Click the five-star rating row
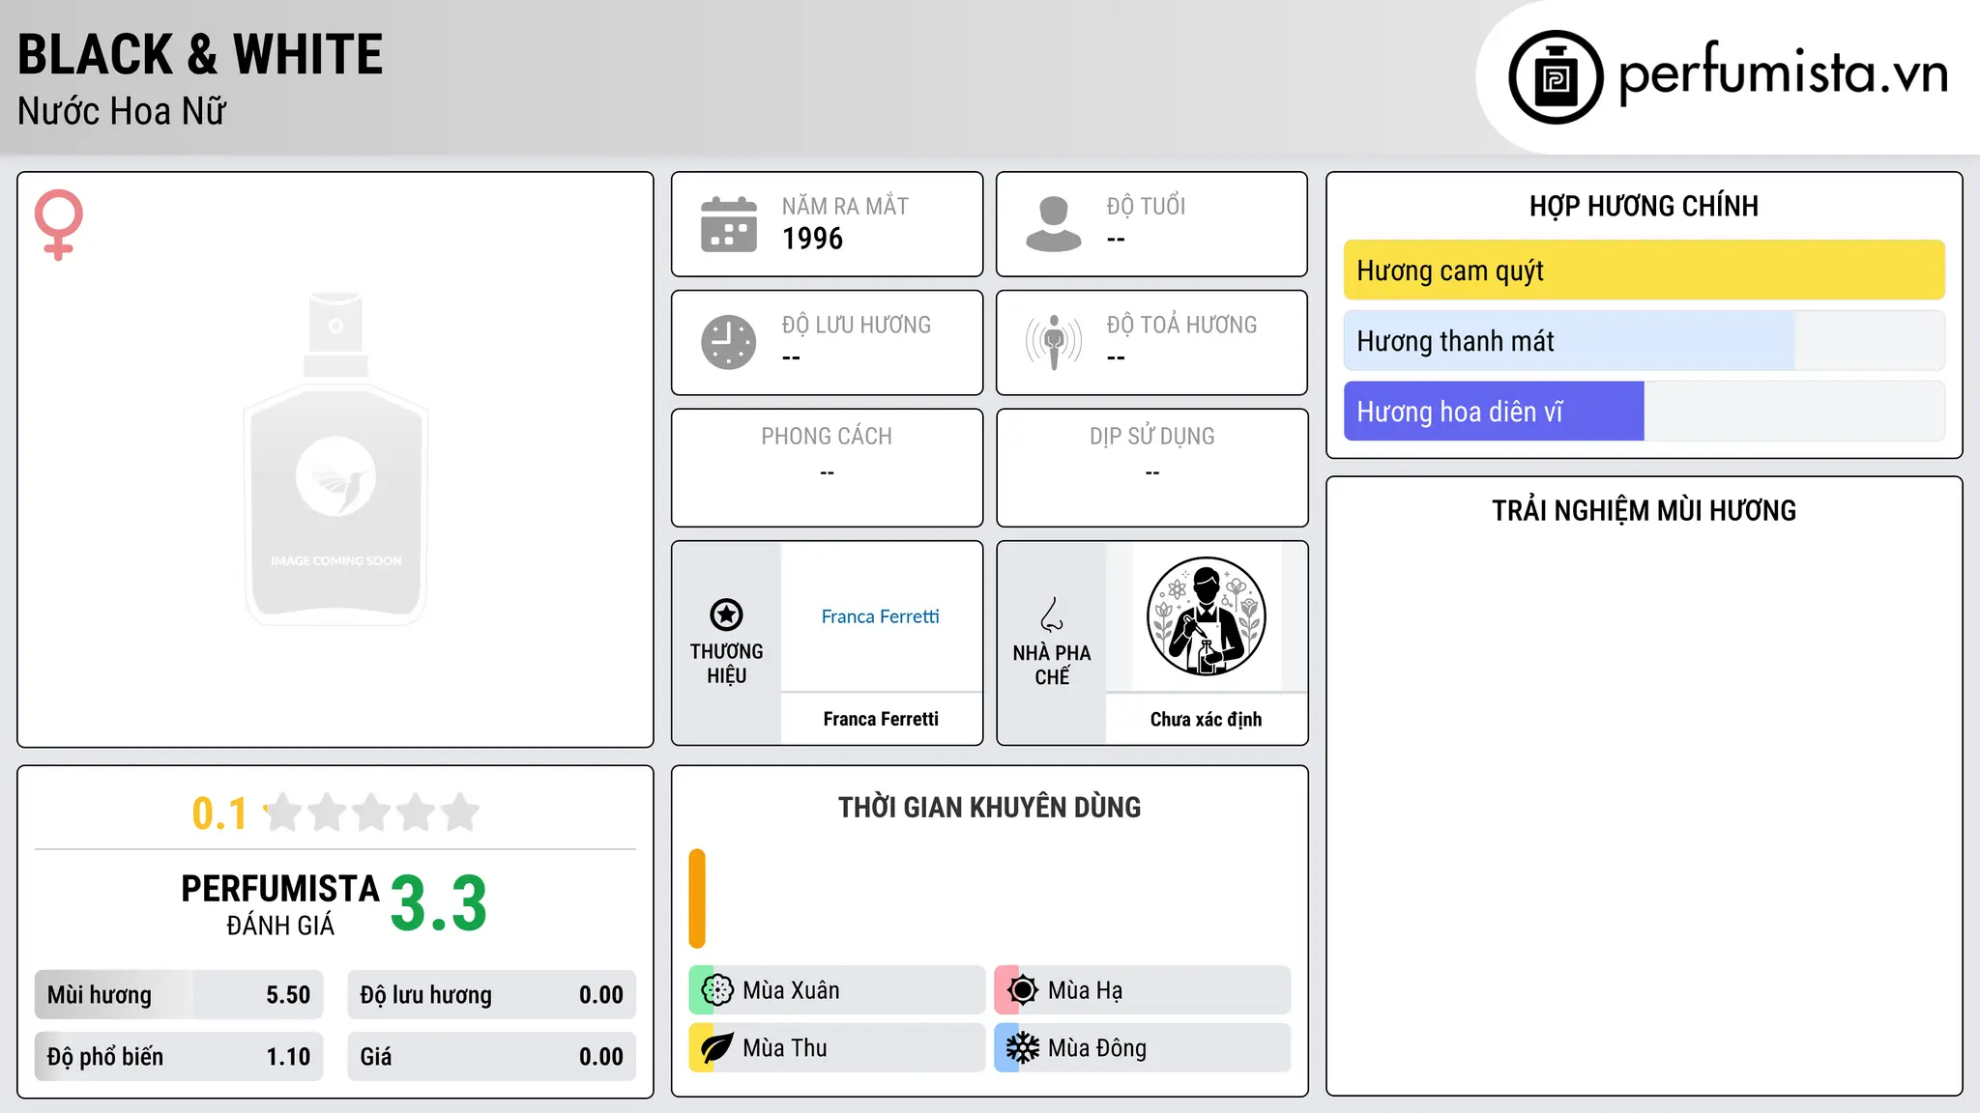The height and width of the screenshot is (1113, 1980). pyautogui.click(x=371, y=813)
